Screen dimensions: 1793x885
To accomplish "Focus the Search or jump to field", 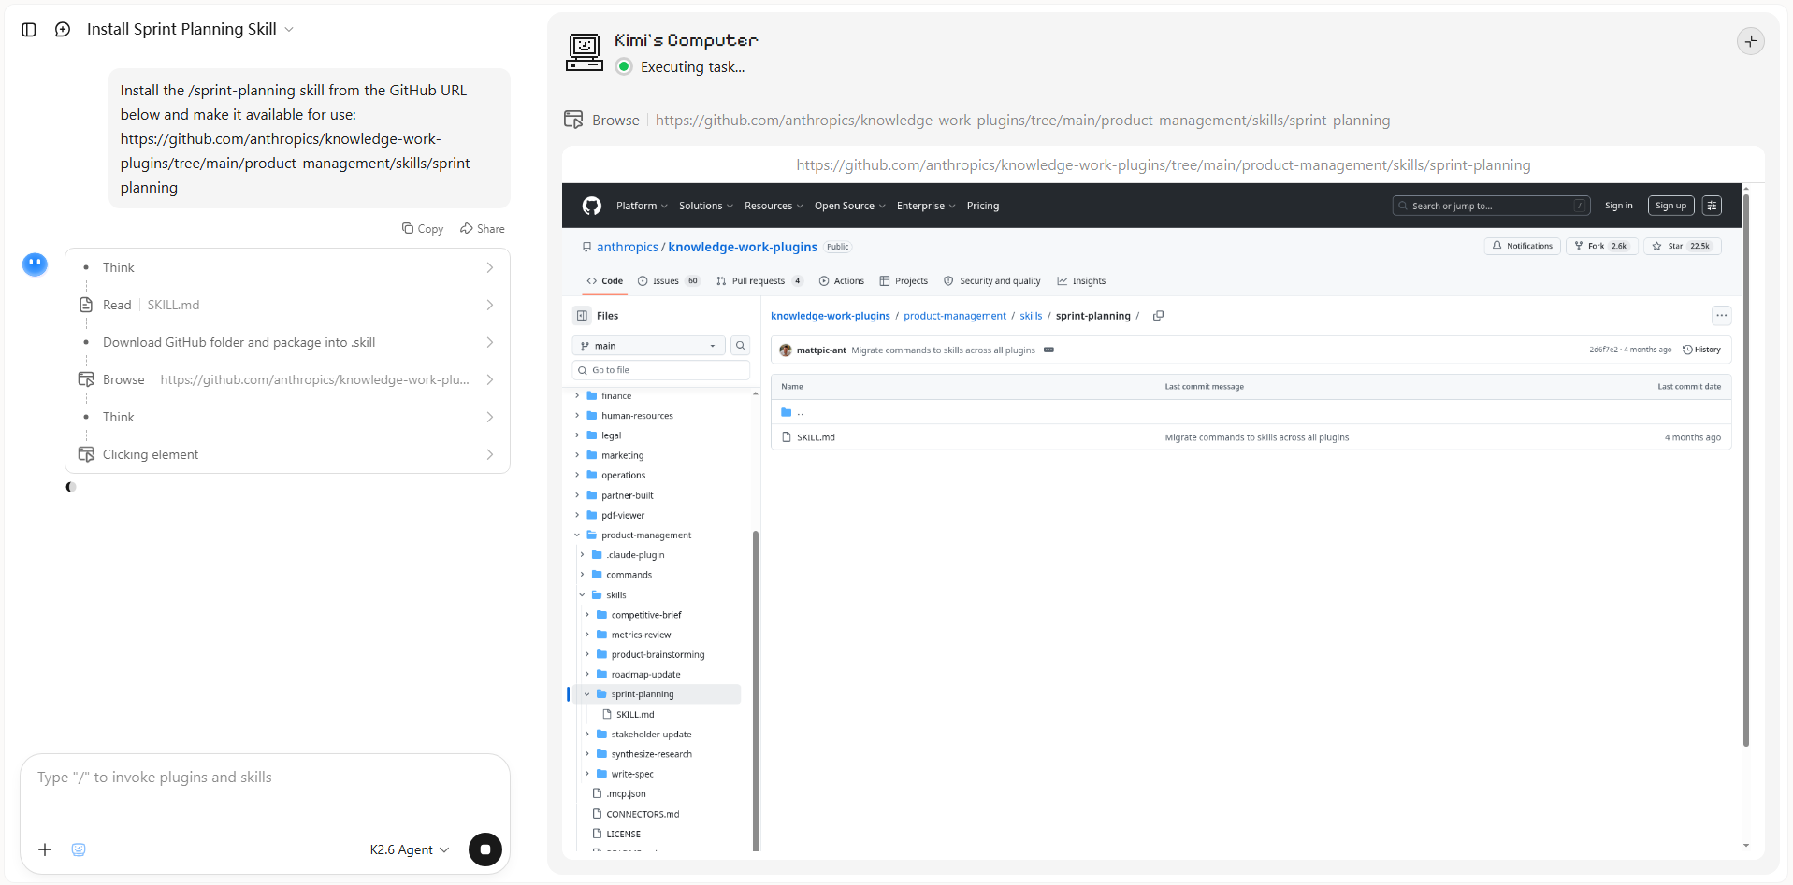I will pyautogui.click(x=1492, y=206).
